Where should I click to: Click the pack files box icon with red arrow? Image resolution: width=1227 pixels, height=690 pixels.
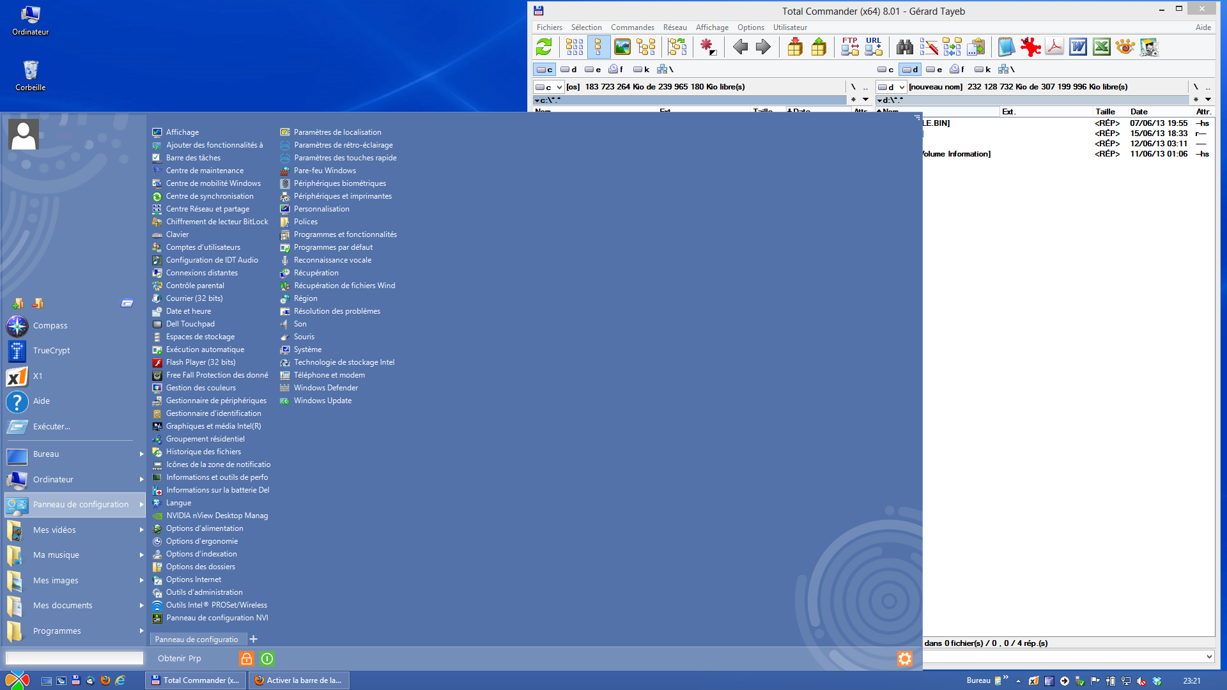click(x=795, y=47)
